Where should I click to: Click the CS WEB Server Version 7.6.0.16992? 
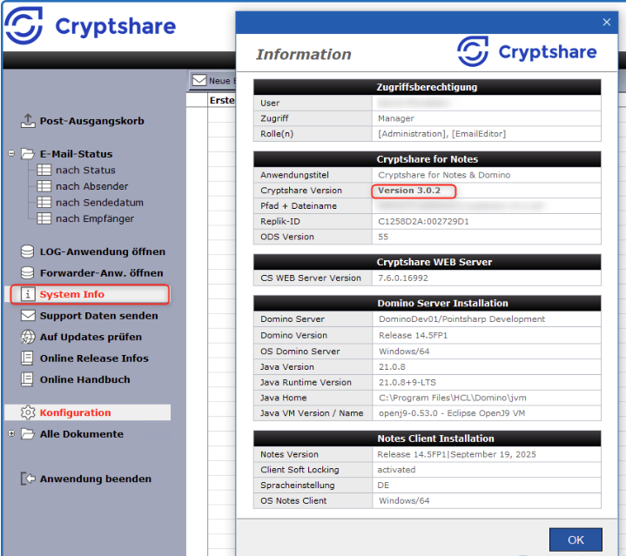tap(403, 278)
